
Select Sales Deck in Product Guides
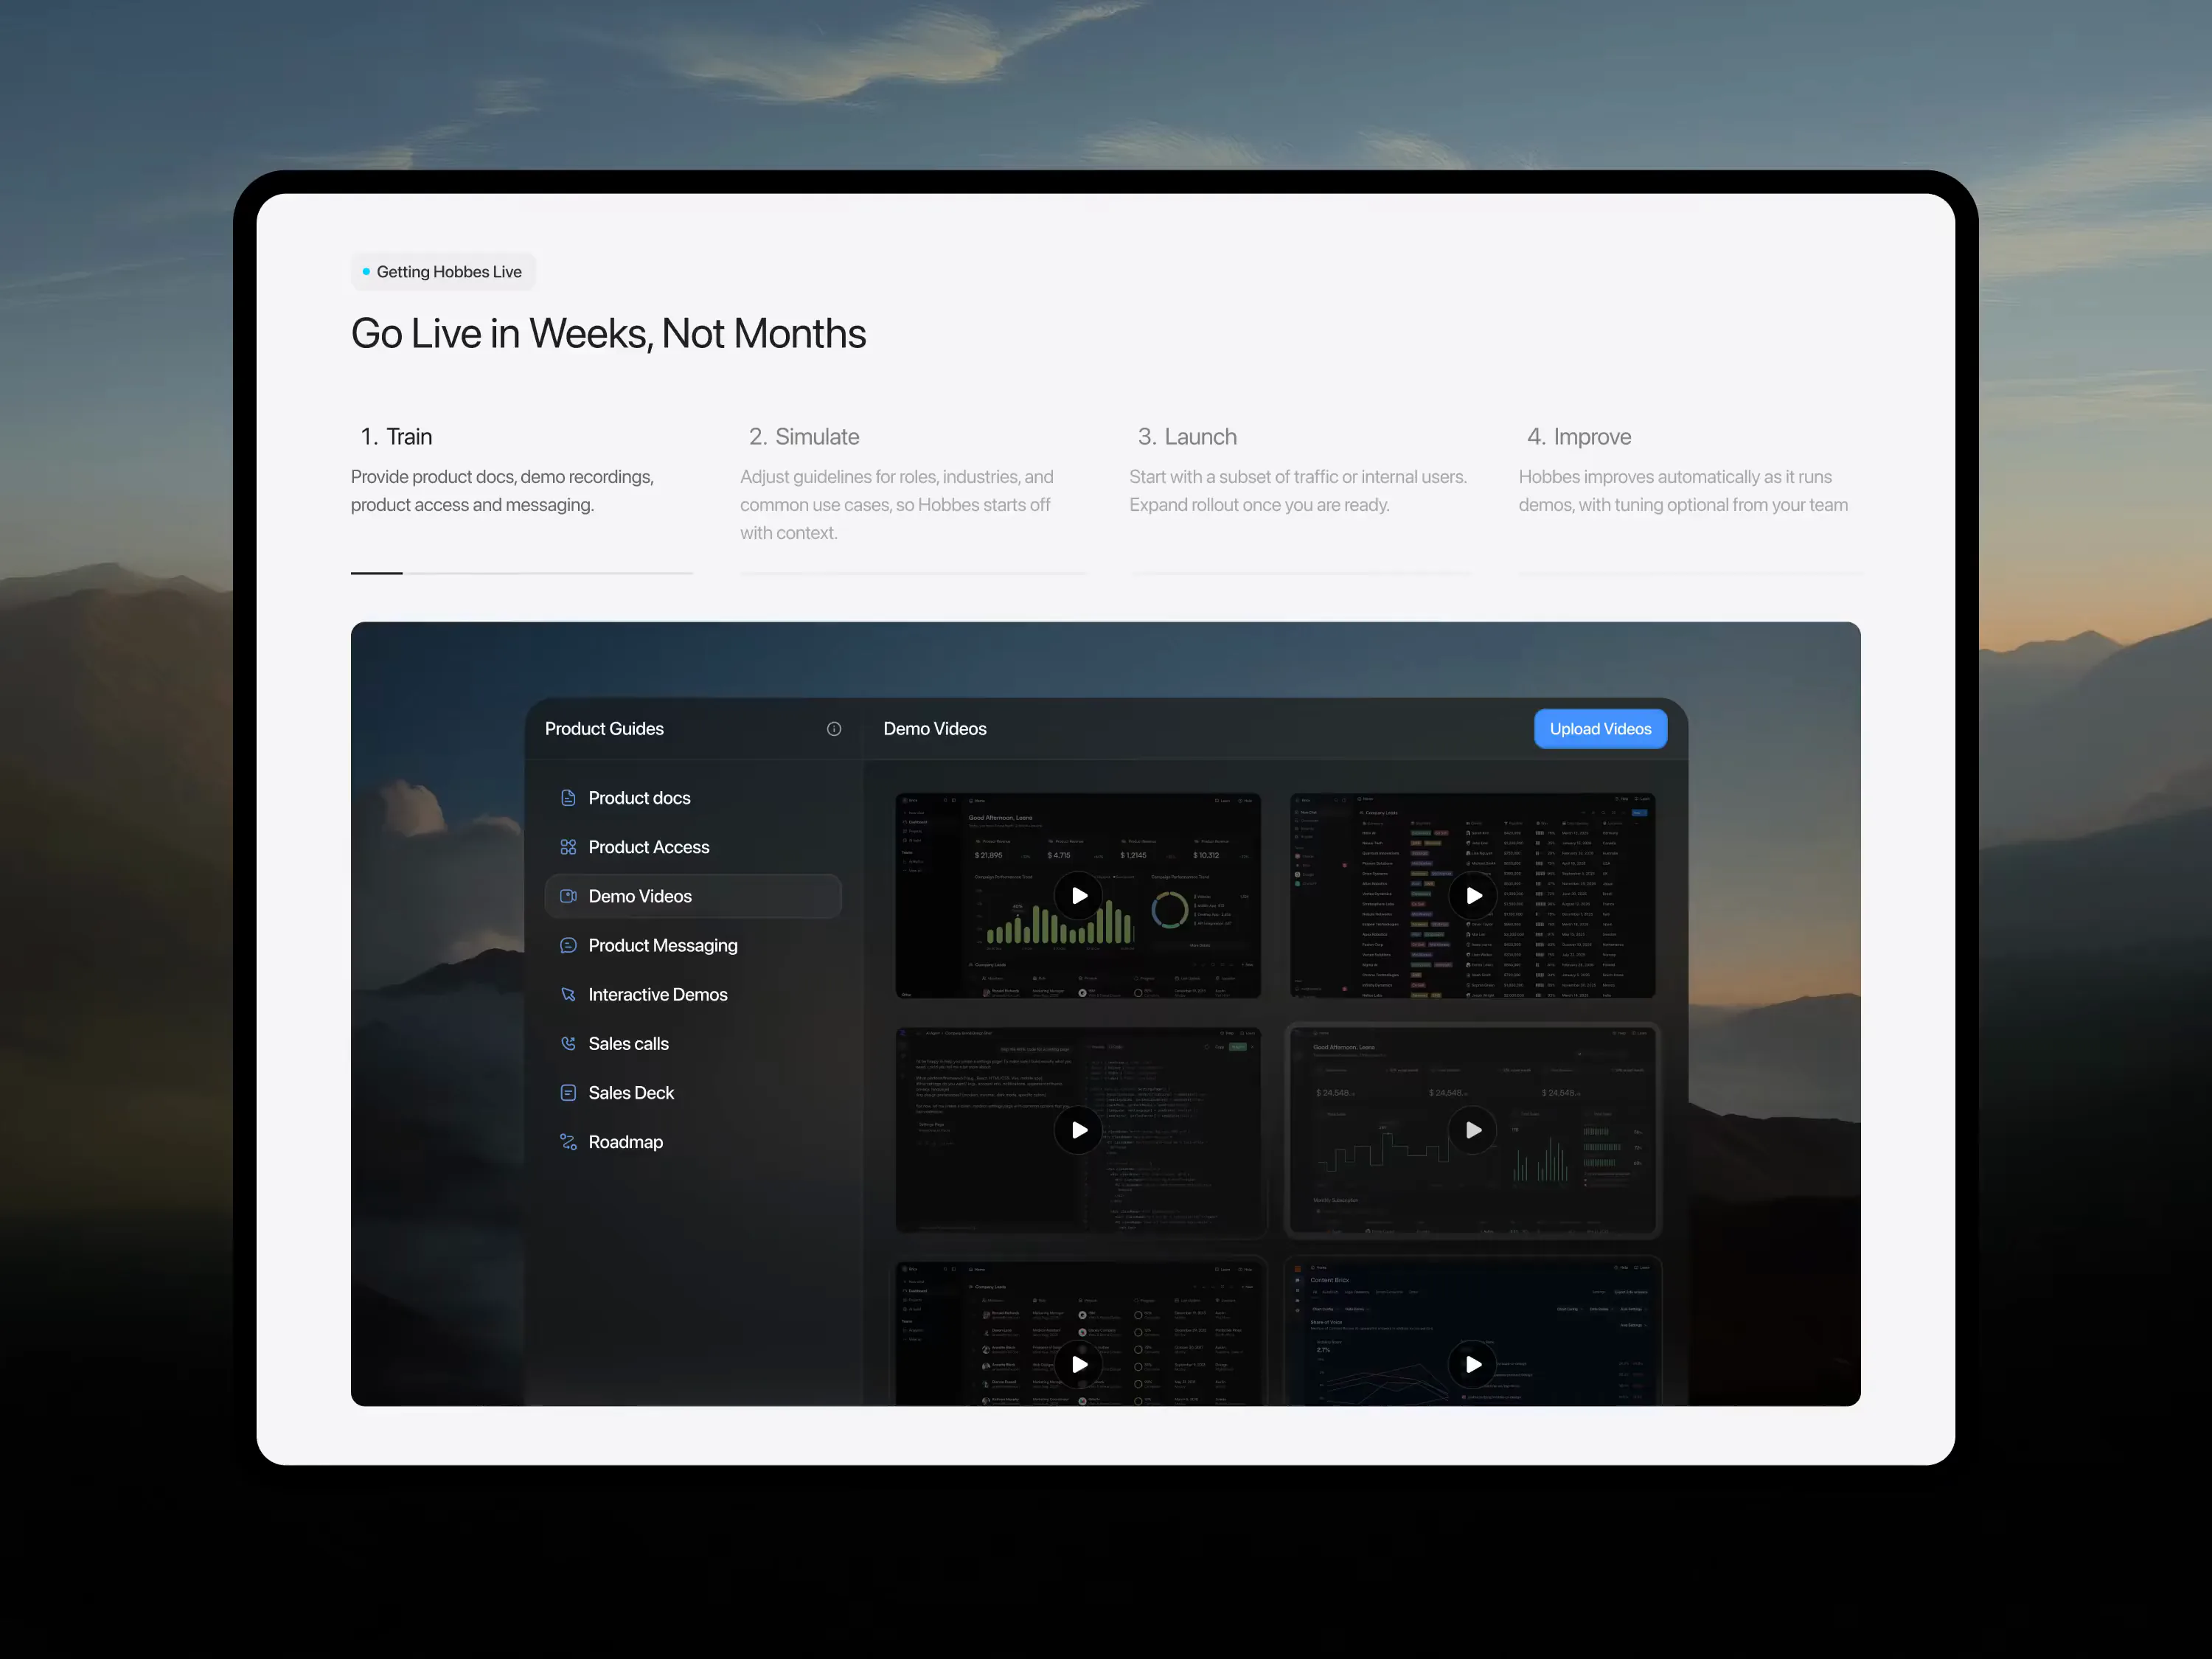pyautogui.click(x=693, y=1093)
